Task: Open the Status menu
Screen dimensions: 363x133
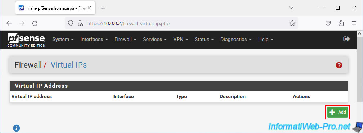Action: (x=204, y=40)
